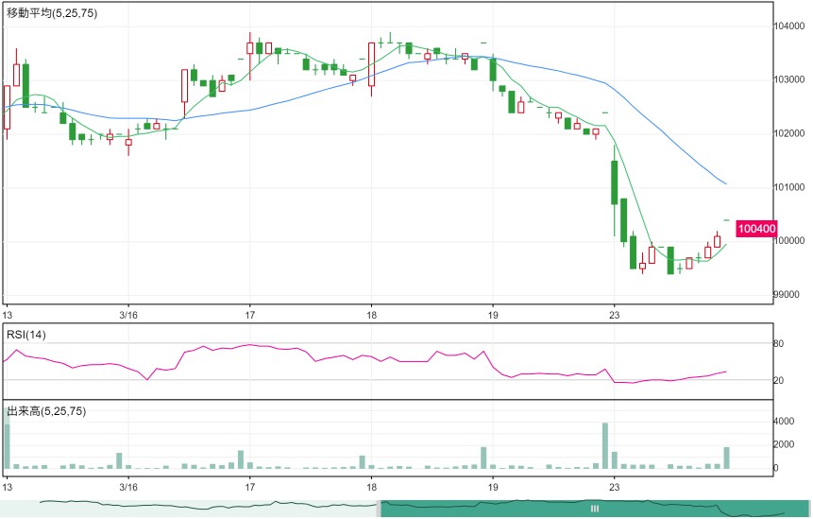This screenshot has height=519, width=813.
Task: Click the highlighted range selection in the navigator
Action: coord(595,509)
